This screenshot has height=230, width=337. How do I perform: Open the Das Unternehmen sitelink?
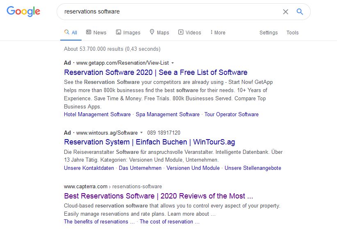pyautogui.click(x=140, y=168)
